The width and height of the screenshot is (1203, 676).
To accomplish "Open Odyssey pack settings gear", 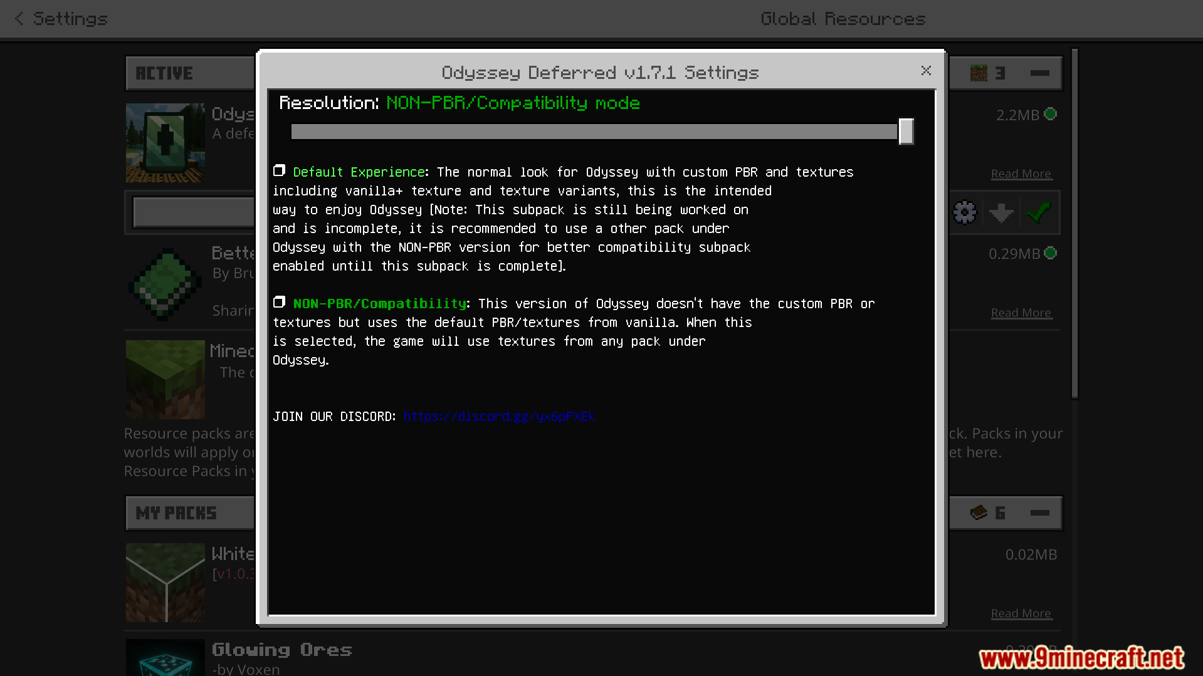I will click(965, 212).
